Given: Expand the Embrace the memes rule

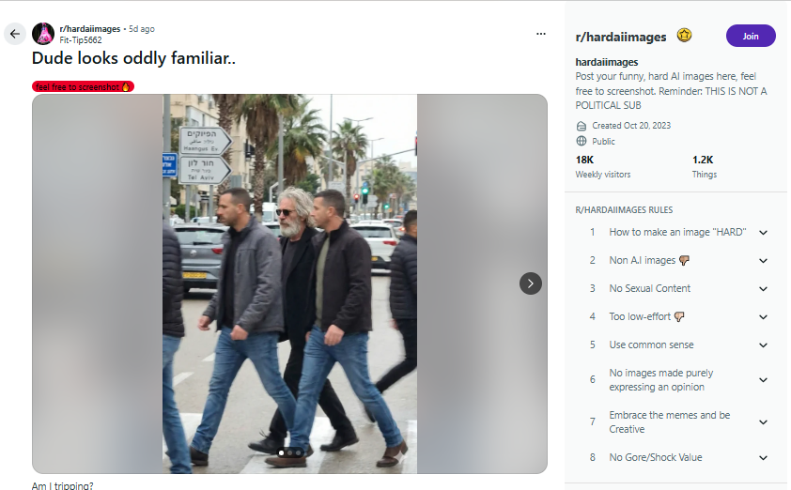Looking at the screenshot, I should coord(763,422).
